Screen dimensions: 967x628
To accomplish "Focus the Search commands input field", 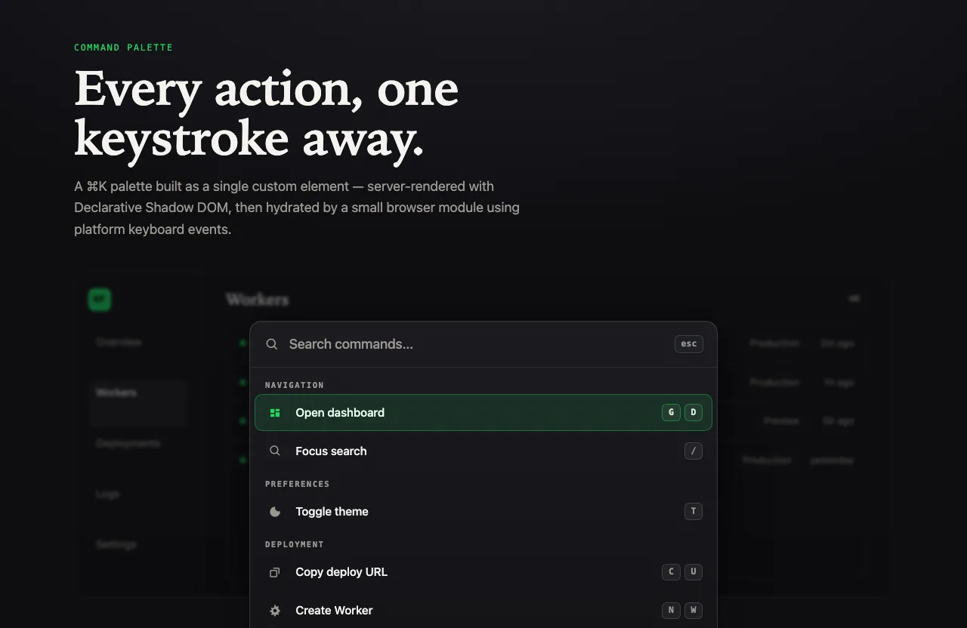I will (x=477, y=344).
